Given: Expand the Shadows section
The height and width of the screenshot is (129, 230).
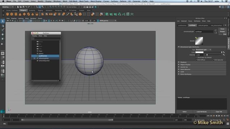Looking at the screenshot, I should point(179,62).
